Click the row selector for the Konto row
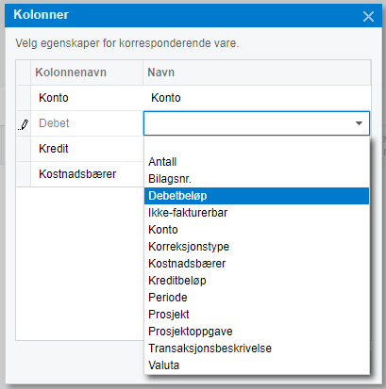 coord(24,98)
